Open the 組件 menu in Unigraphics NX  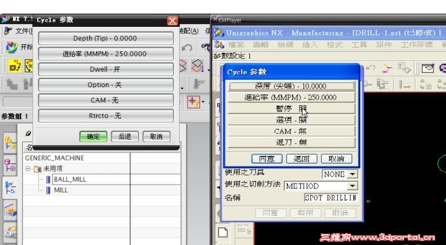click(384, 45)
